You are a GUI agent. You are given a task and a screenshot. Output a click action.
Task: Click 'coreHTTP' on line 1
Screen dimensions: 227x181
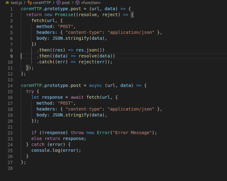pos(31,9)
